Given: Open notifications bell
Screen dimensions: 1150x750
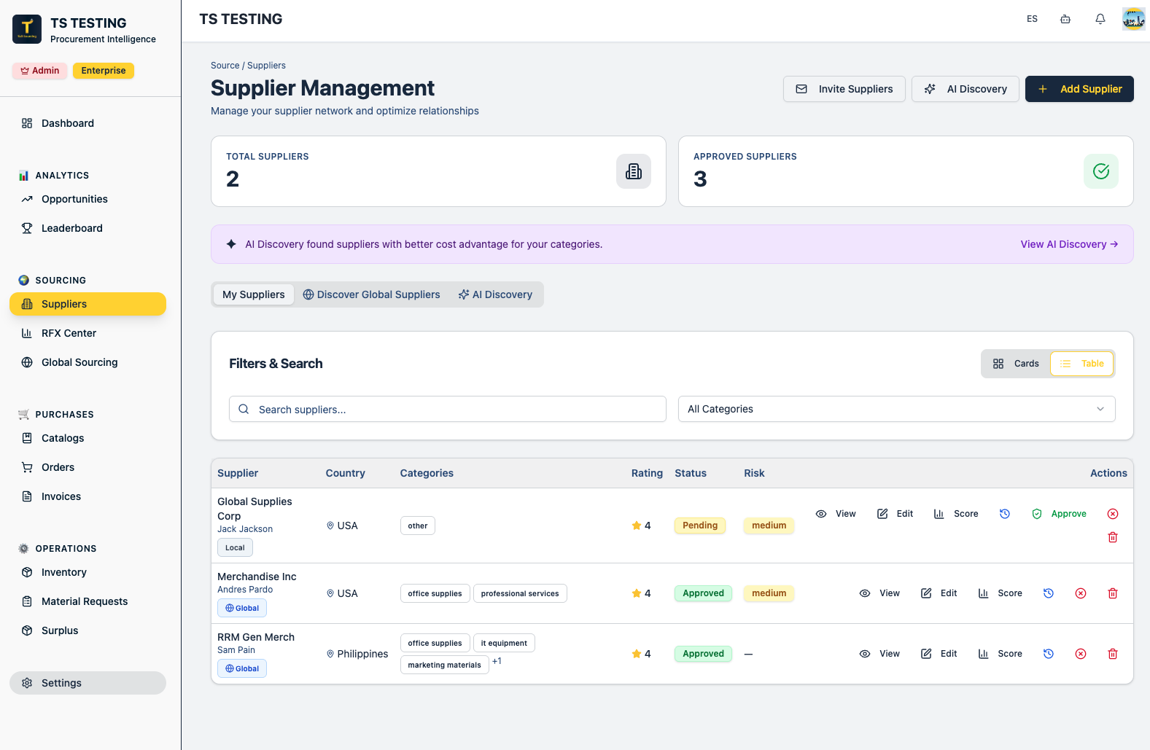Looking at the screenshot, I should click(x=1100, y=19).
